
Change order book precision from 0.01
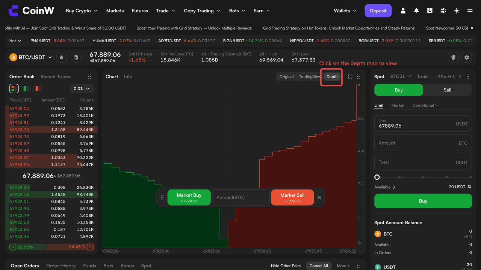[82, 88]
